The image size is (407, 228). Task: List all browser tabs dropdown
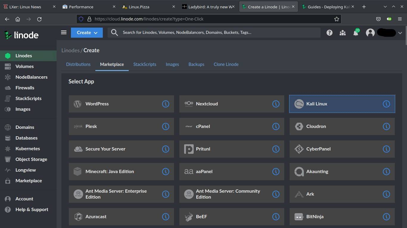[x=385, y=7]
